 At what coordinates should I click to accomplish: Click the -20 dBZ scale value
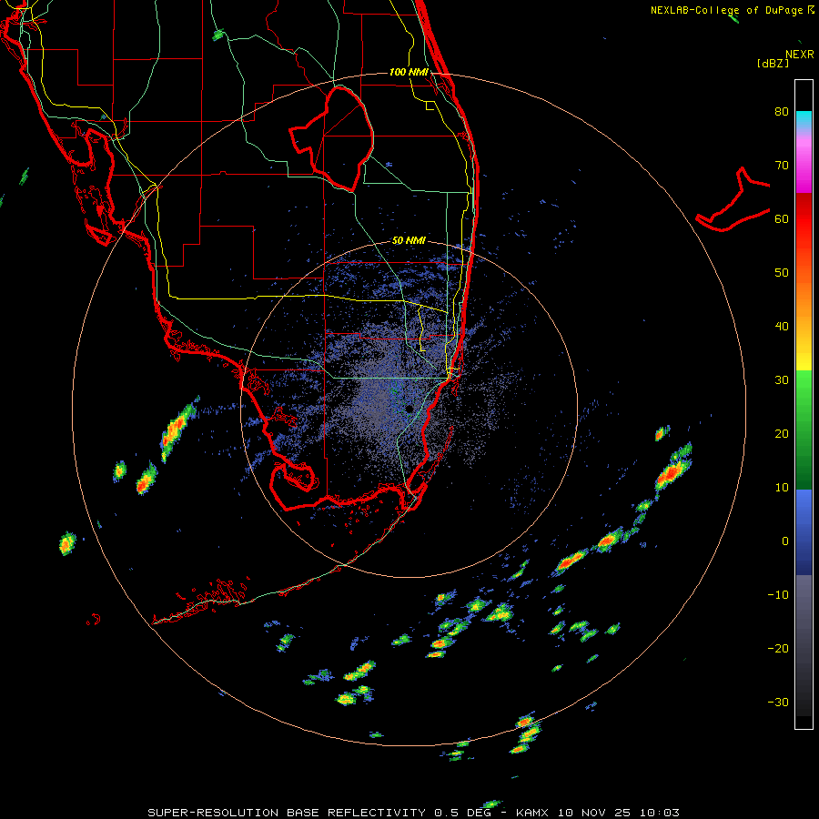(x=778, y=649)
